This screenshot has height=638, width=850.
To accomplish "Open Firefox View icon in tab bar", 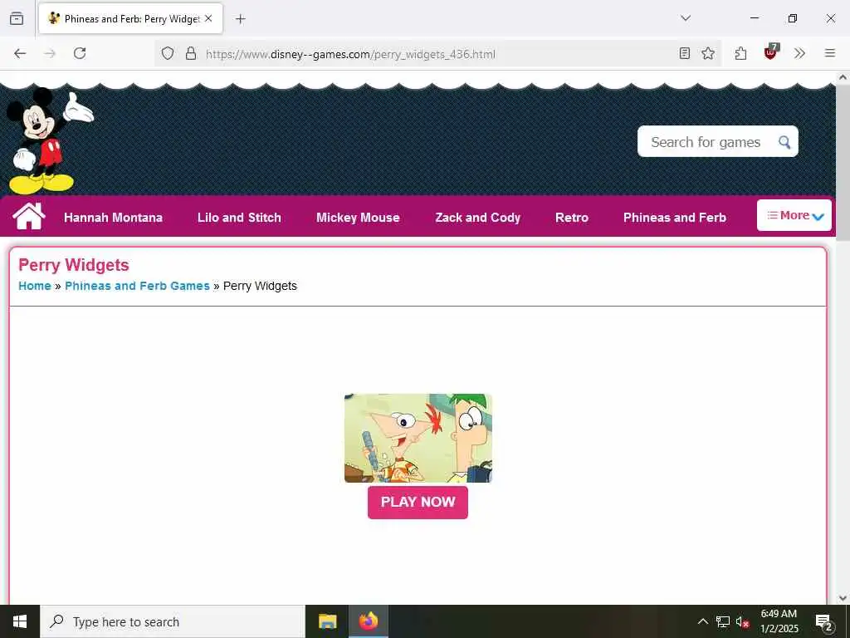I will [17, 18].
